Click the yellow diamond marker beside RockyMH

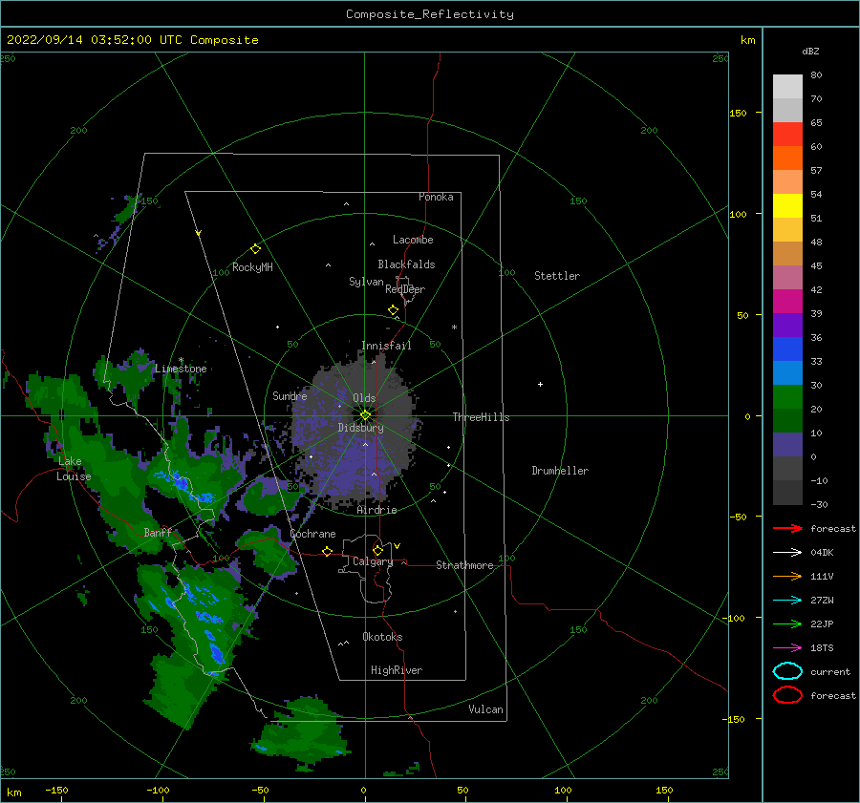click(255, 249)
